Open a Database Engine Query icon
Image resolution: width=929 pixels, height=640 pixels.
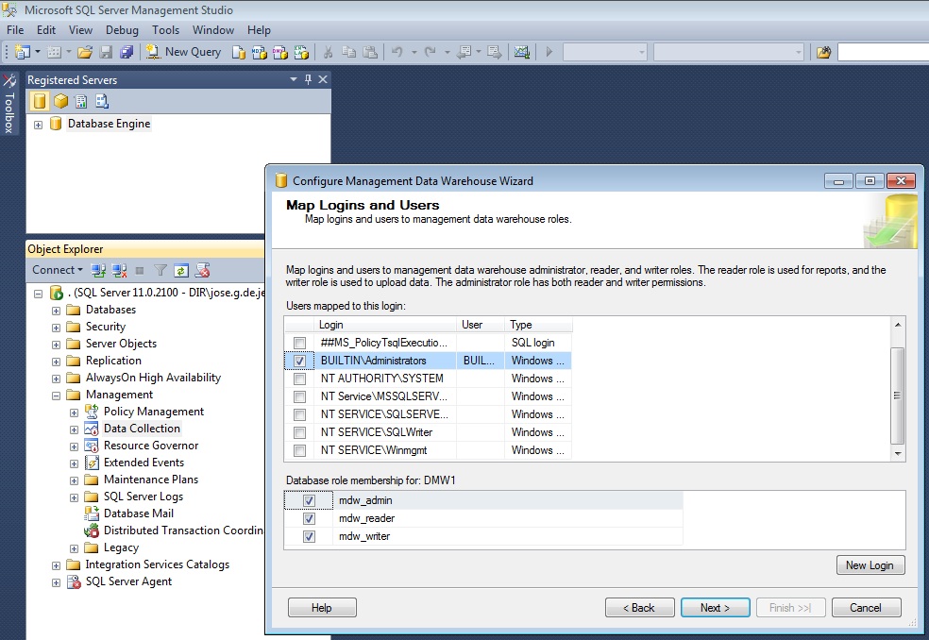pyautogui.click(x=238, y=52)
